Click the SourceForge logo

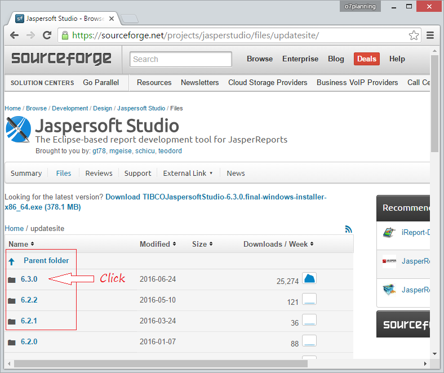[61, 59]
